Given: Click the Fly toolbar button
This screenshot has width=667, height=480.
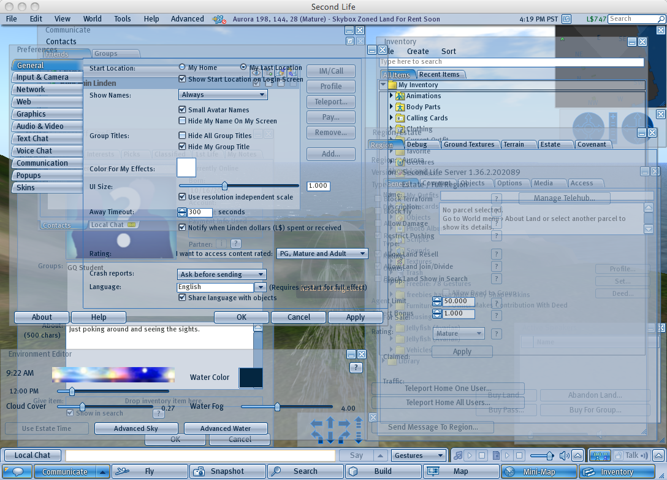Looking at the screenshot, I should pyautogui.click(x=150, y=471).
